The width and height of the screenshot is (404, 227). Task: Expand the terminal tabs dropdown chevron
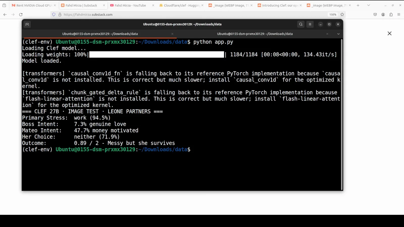point(338,34)
